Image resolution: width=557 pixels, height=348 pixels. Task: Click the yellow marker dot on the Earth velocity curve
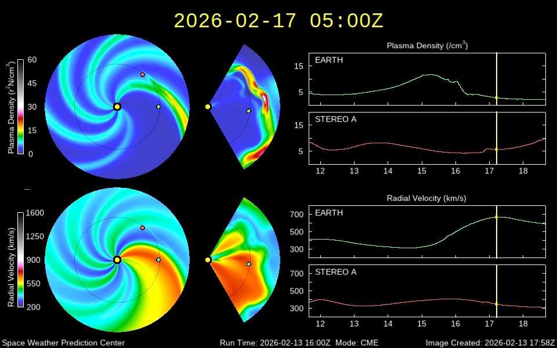click(x=497, y=217)
